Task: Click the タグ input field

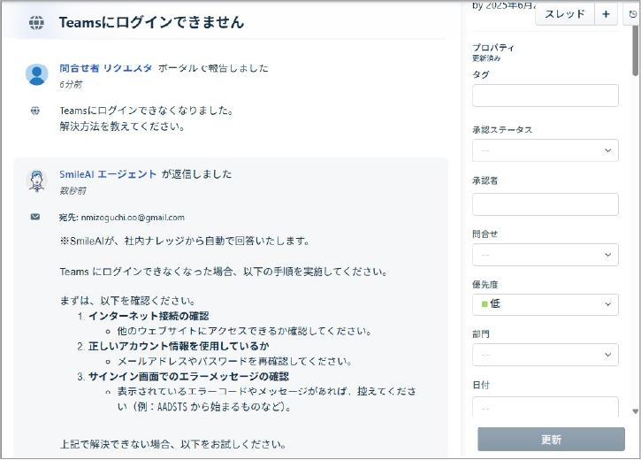Action: tap(546, 96)
